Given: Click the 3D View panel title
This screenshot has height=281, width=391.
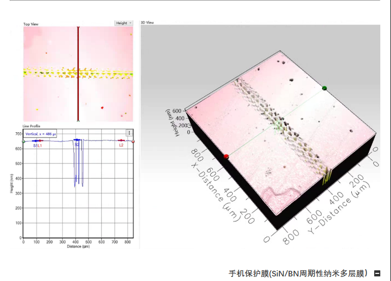Looking at the screenshot, I should click(x=147, y=22).
